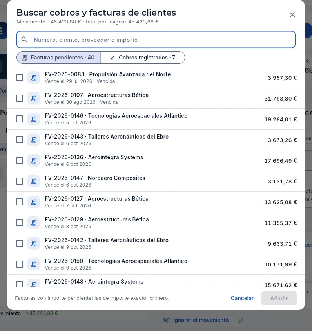Select checkbox for FV-2026-0147 Nordaero Composites

click(20, 181)
